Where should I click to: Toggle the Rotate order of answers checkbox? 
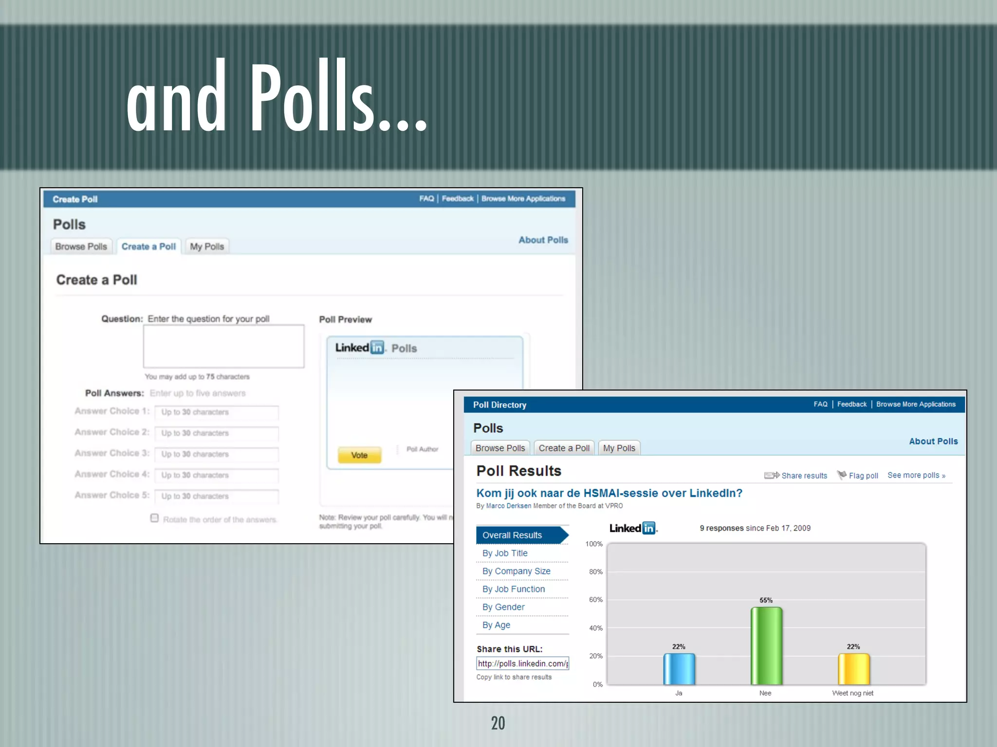pyautogui.click(x=154, y=518)
